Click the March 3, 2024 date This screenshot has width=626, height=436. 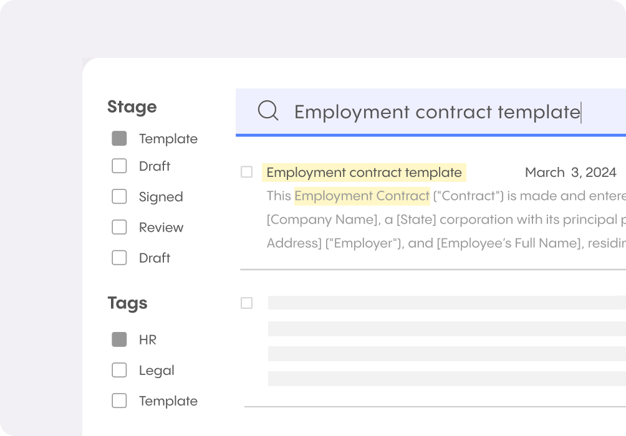[570, 173]
